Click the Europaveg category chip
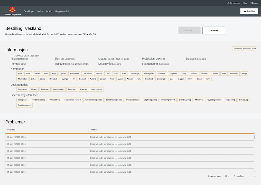The image size is (261, 185). tap(22, 89)
